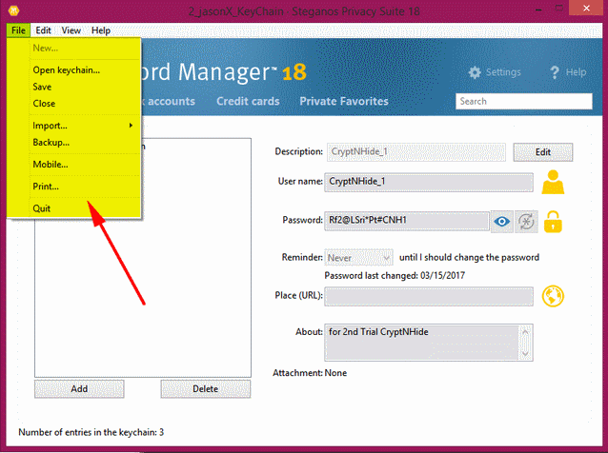Click the Delete button
The width and height of the screenshot is (608, 453).
[206, 388]
